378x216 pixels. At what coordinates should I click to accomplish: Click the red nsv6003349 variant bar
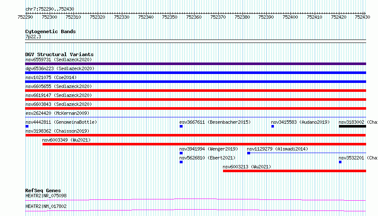(x=204, y=144)
